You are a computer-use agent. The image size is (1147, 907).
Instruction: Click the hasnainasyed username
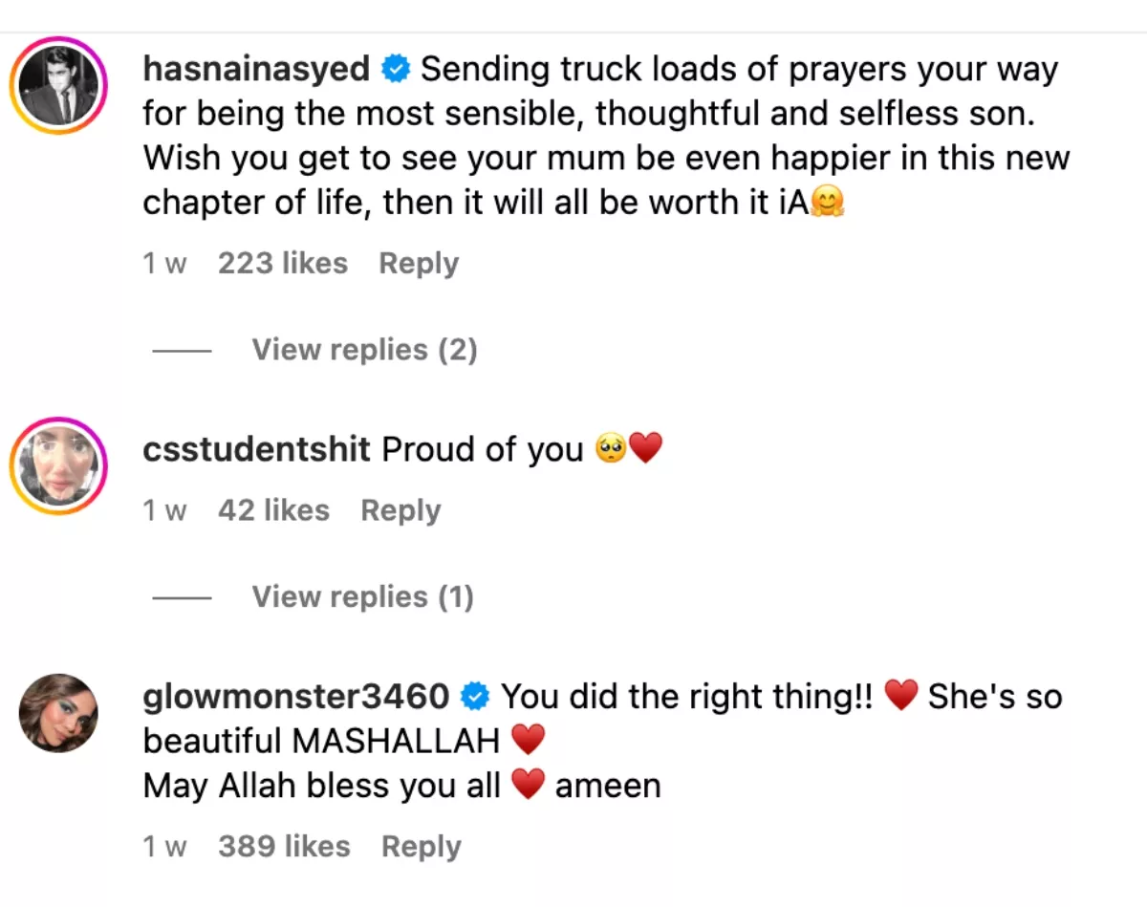click(255, 69)
